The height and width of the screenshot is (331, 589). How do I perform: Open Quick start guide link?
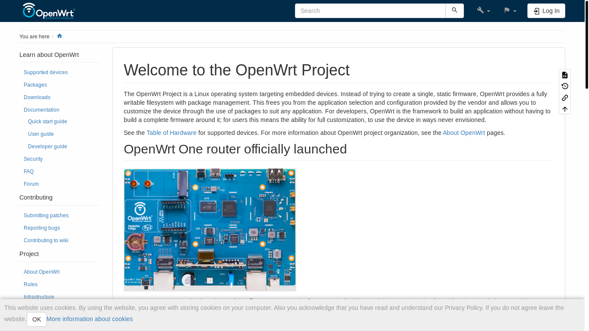(x=47, y=122)
